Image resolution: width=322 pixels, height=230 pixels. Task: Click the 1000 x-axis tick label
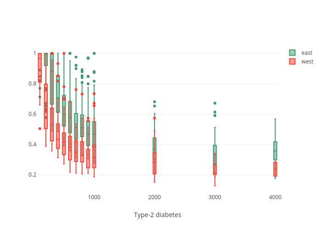coord(94,197)
